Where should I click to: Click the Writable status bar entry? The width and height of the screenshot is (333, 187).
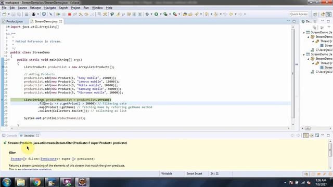[166, 173]
